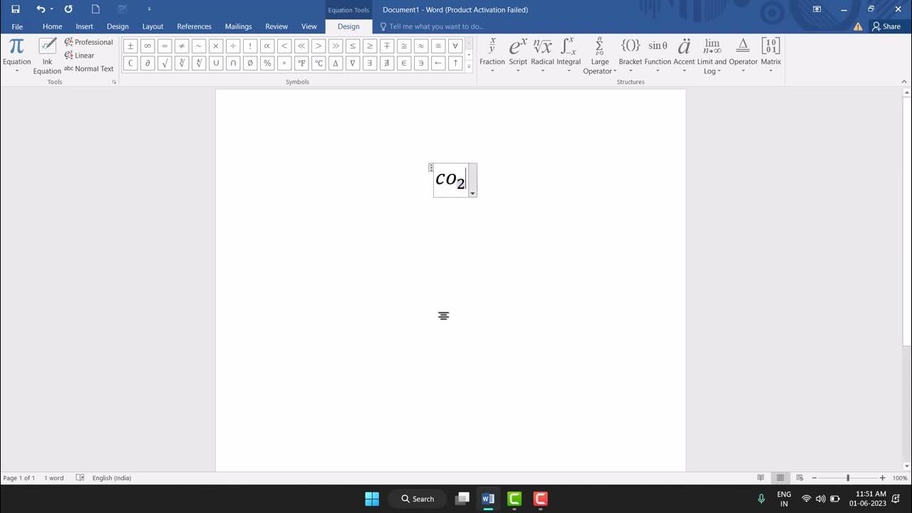The height and width of the screenshot is (513, 912).
Task: Switch to Print Layout view
Action: 780,478
